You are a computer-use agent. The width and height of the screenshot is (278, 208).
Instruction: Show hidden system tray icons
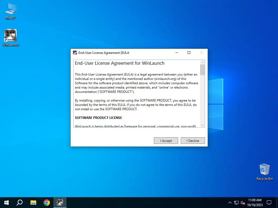pyautogui.click(x=230, y=203)
